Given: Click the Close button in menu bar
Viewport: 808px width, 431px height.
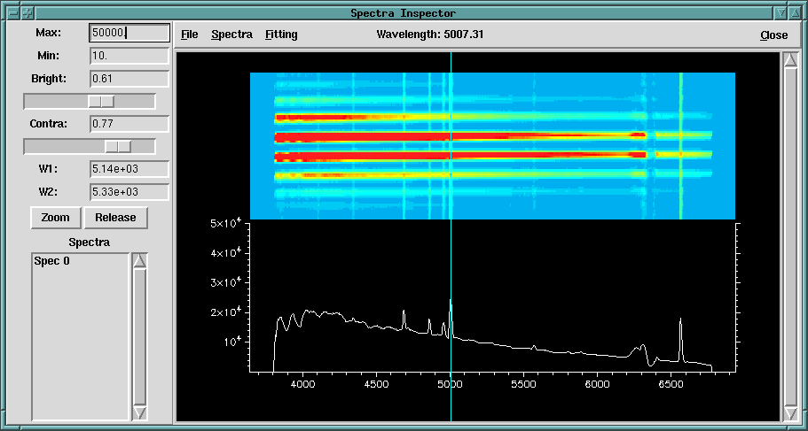Looking at the screenshot, I should [774, 35].
